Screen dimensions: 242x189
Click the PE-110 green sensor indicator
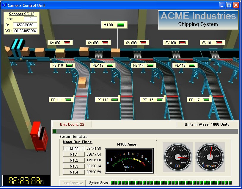pos(69,65)
